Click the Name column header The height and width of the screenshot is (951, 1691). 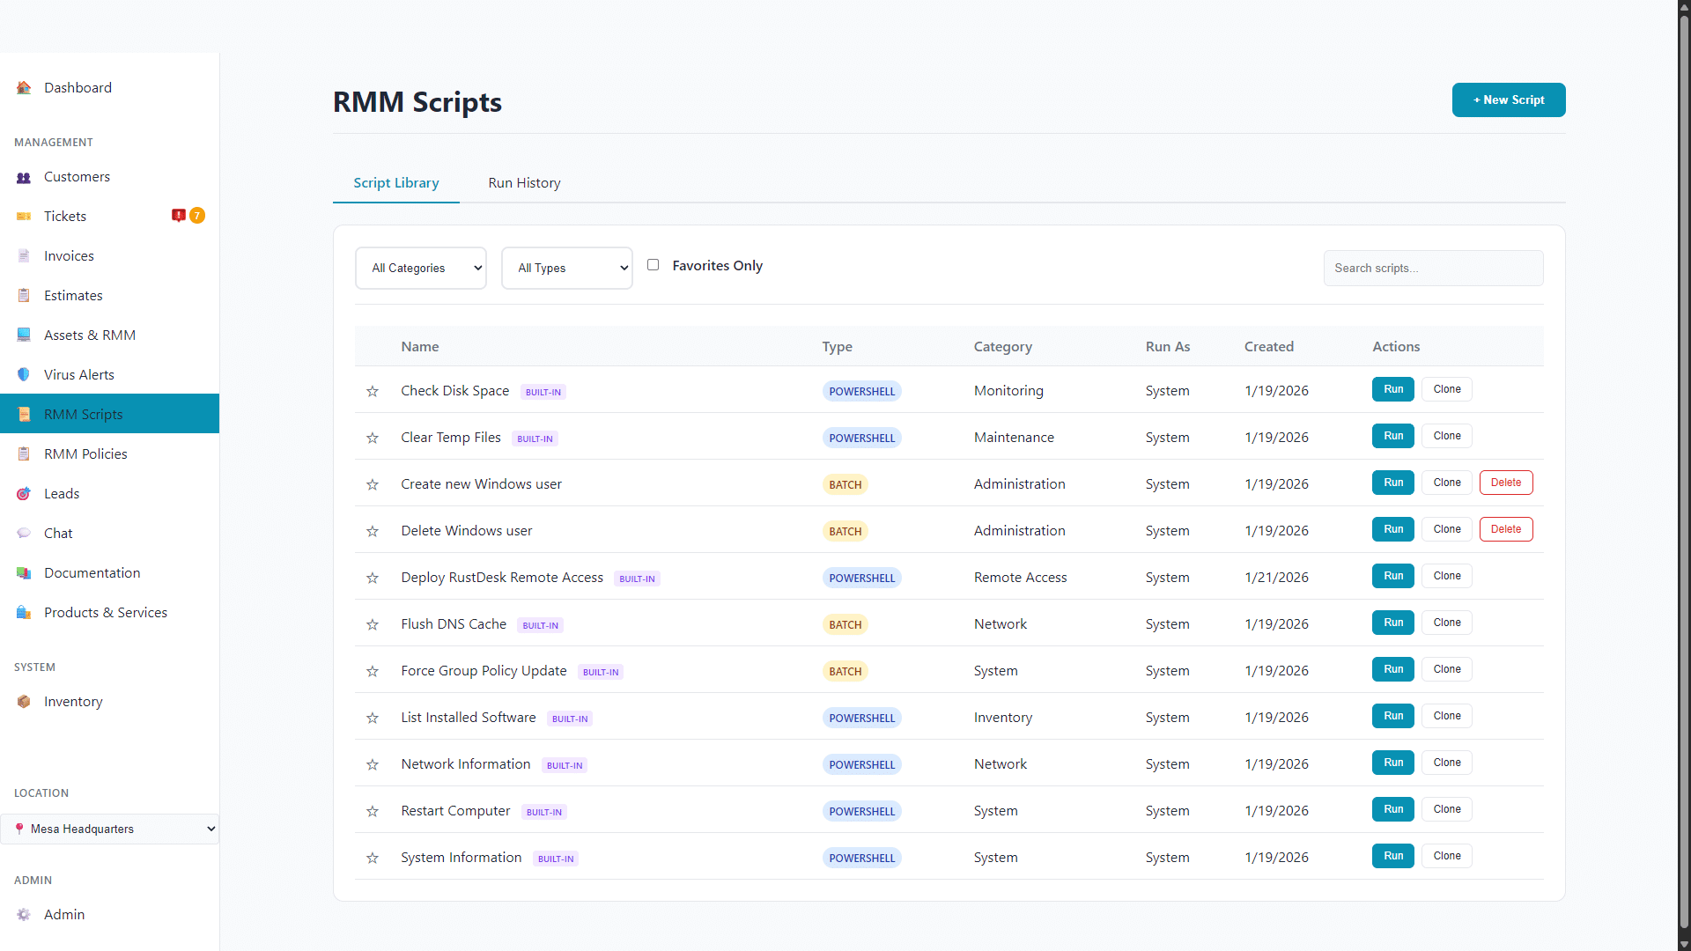pos(420,347)
